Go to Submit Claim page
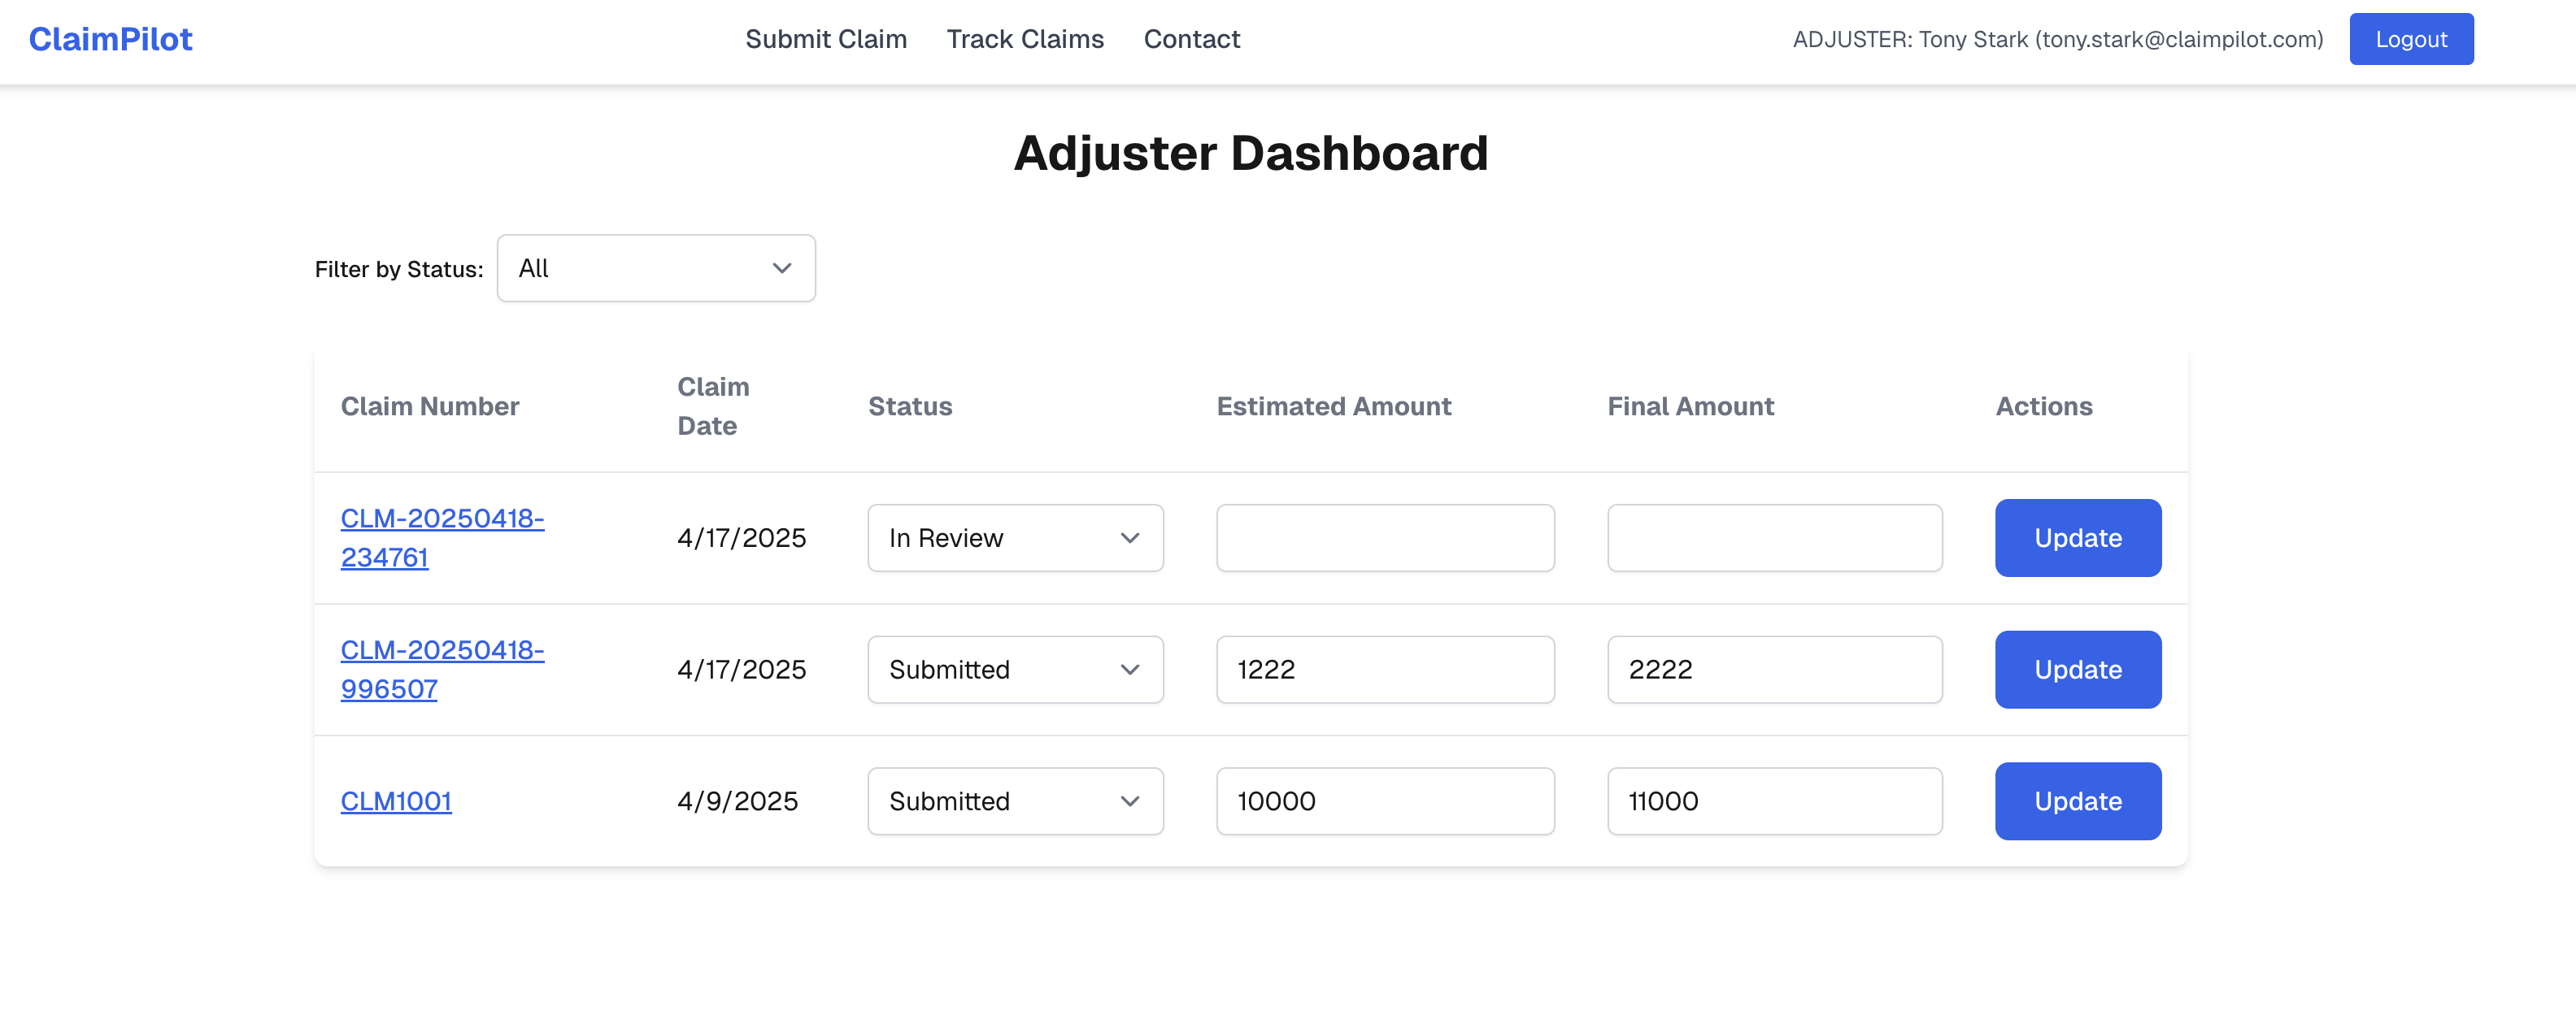 pyautogui.click(x=826, y=39)
